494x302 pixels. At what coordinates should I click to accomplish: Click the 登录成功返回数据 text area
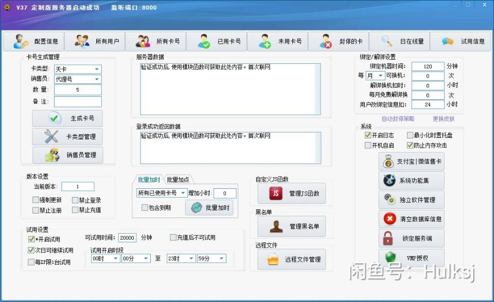coord(231,148)
